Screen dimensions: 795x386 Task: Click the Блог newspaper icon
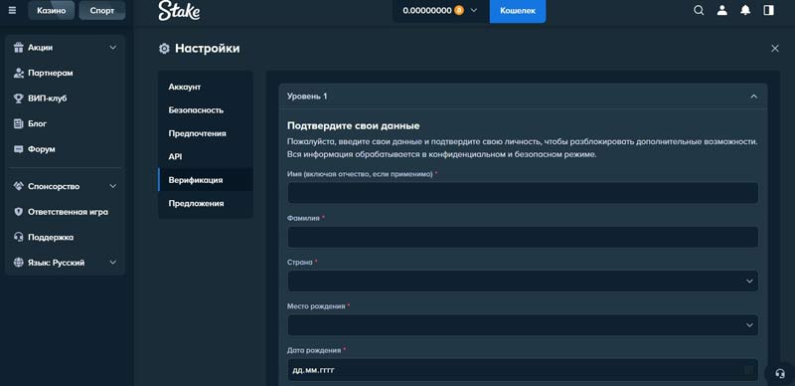(x=19, y=123)
